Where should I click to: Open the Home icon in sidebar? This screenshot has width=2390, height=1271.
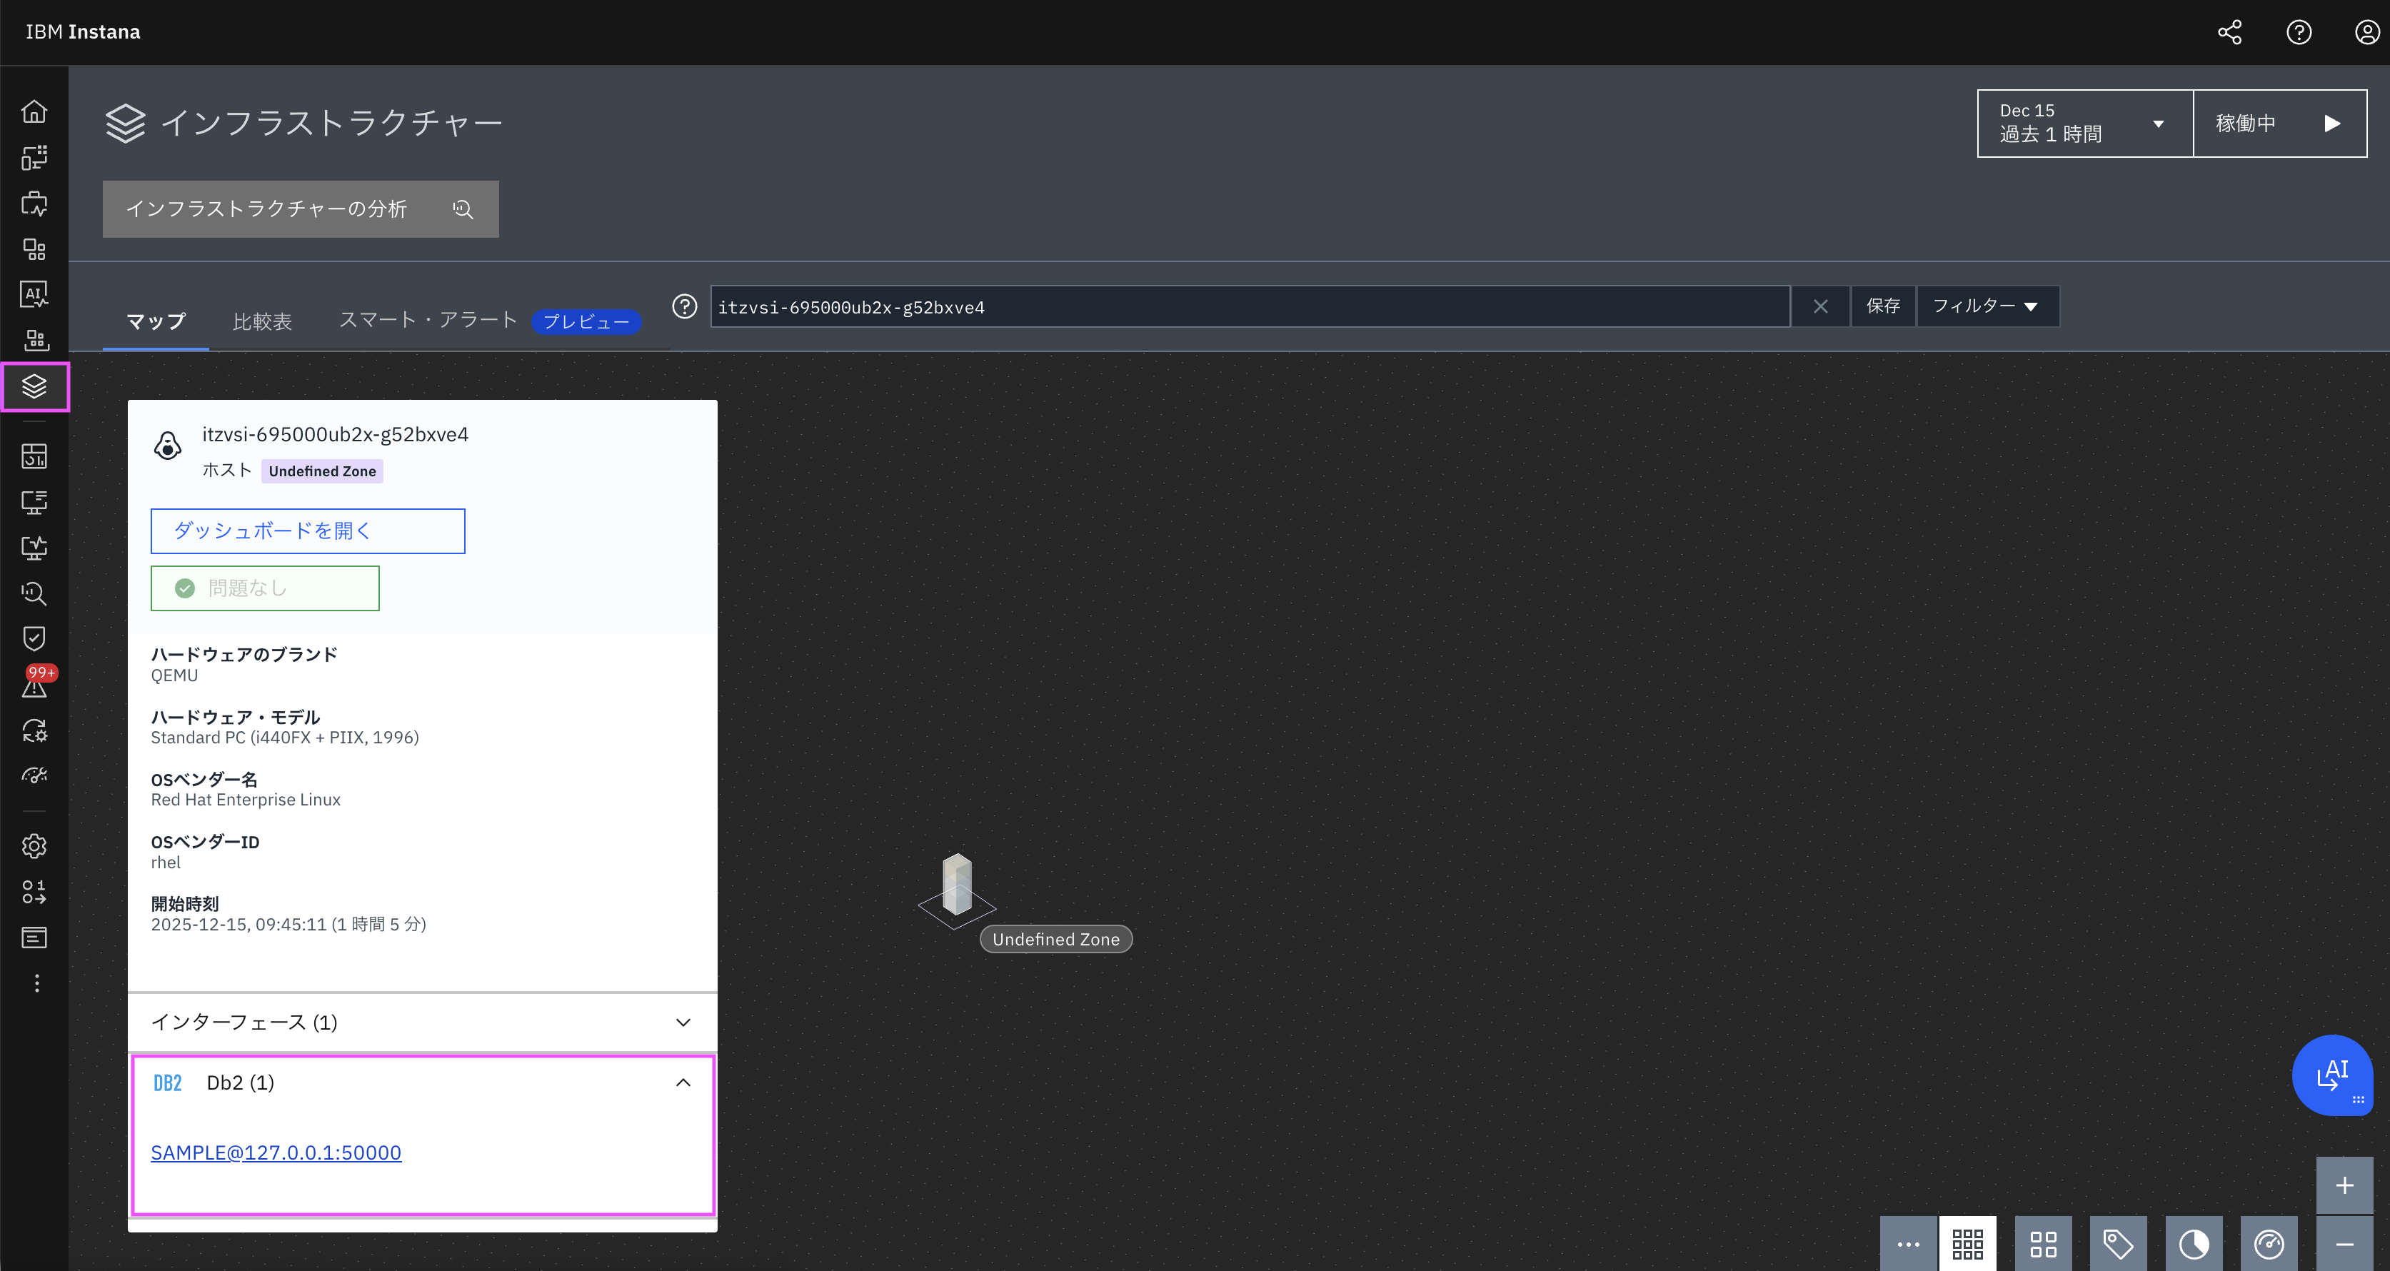(34, 111)
